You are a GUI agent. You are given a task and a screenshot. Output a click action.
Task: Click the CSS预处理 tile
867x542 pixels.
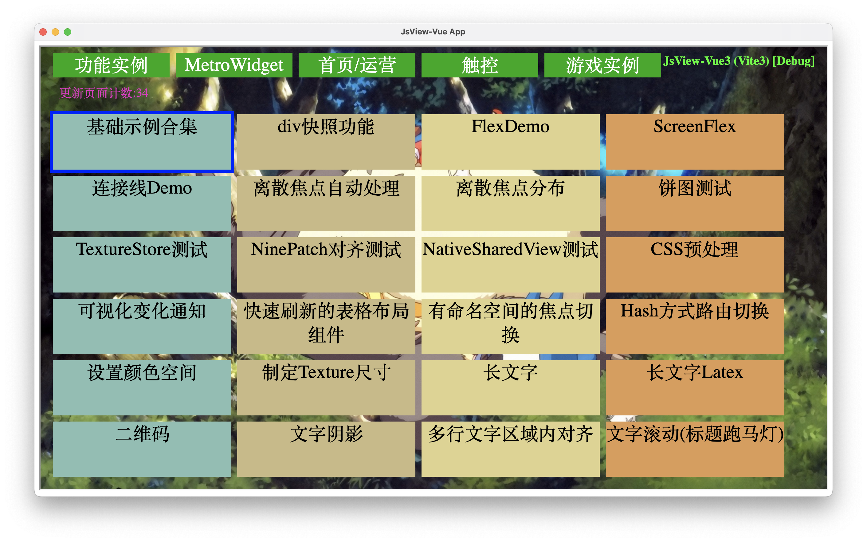[694, 265]
